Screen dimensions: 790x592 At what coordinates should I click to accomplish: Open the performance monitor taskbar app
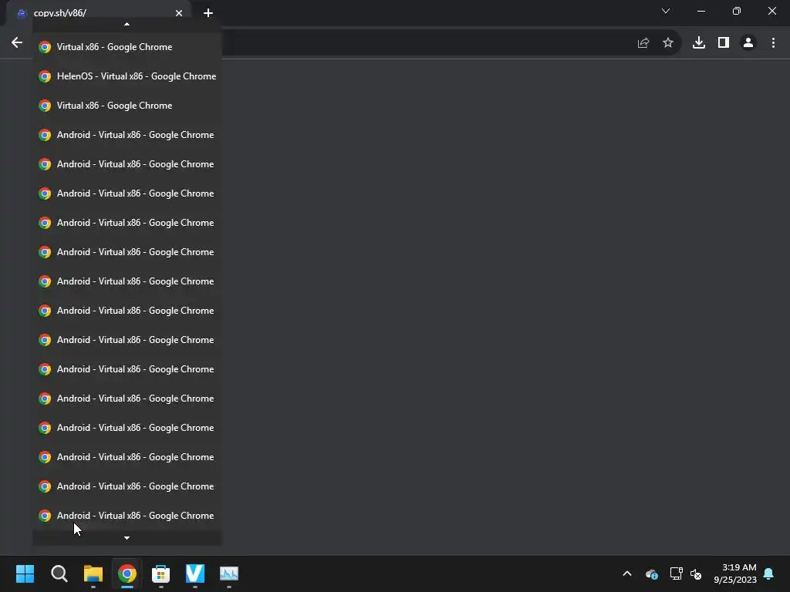tap(228, 573)
